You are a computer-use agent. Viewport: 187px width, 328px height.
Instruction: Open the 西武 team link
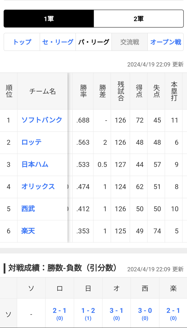(28, 209)
